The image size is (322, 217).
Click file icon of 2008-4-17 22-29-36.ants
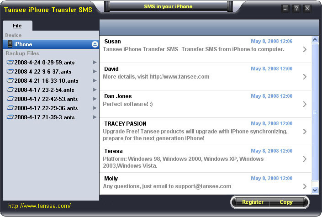point(10,108)
